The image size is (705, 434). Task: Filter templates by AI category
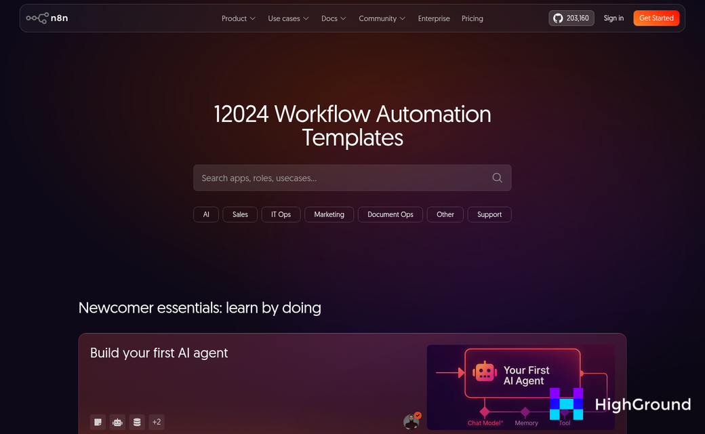pos(206,214)
